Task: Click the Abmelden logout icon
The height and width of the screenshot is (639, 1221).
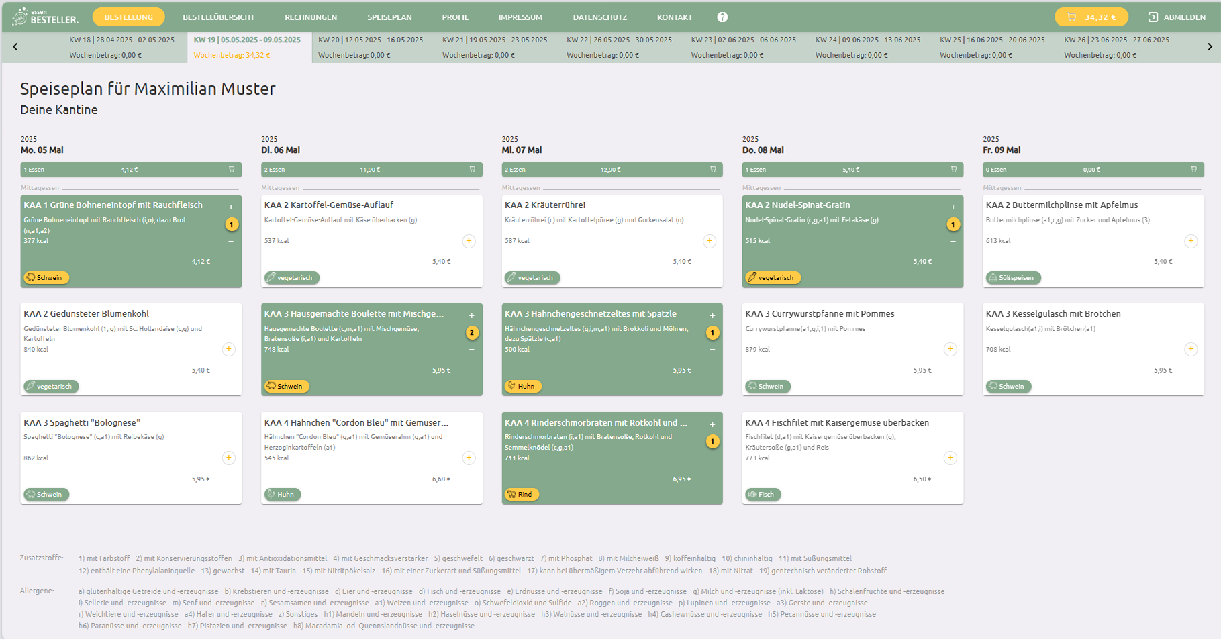Action: [1153, 17]
